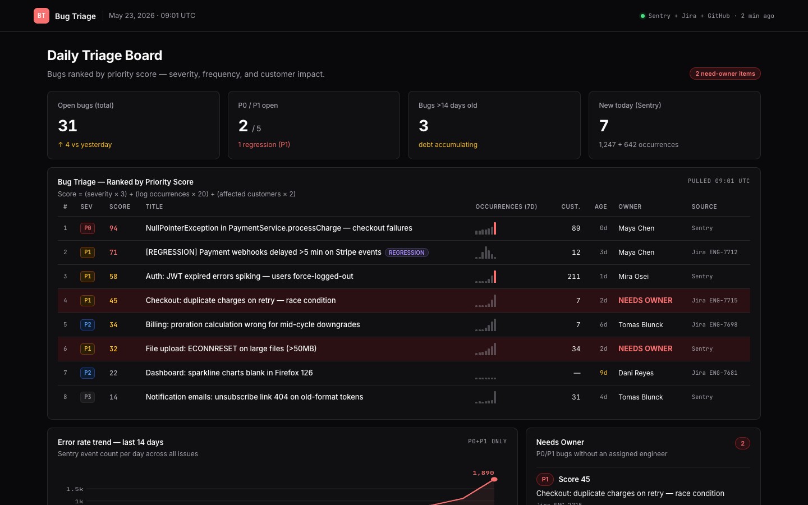Image resolution: width=808 pixels, height=505 pixels.
Task: Sort by SCORE column header
Action: click(x=120, y=207)
